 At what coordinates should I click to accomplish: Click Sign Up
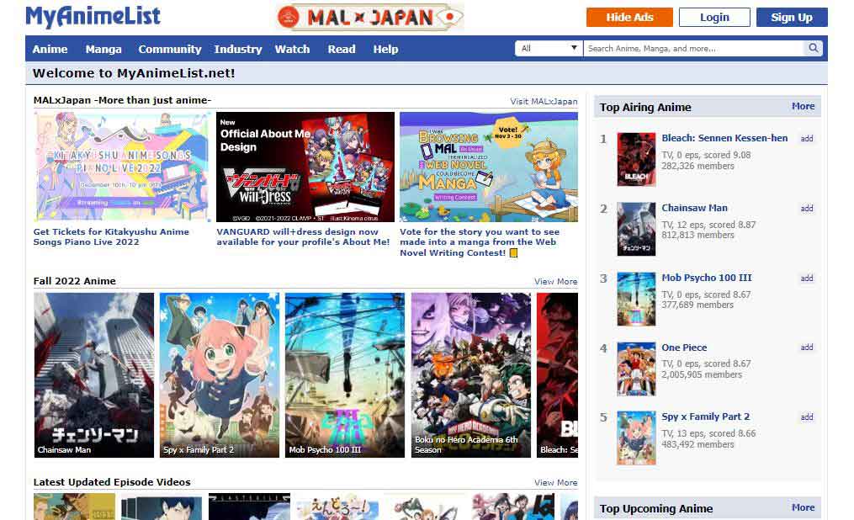pyautogui.click(x=791, y=16)
